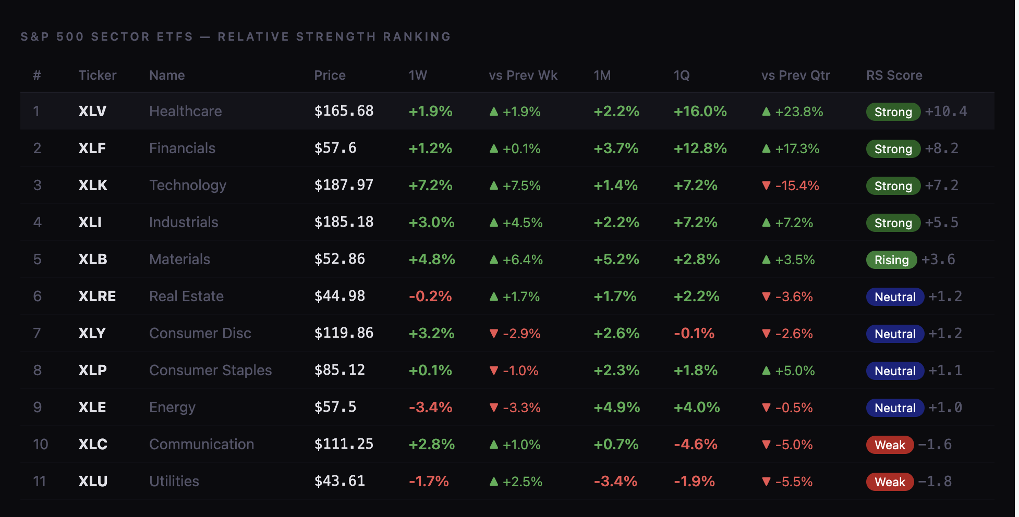The height and width of the screenshot is (517, 1019).
Task: Click the $119.86 price
Action: tap(344, 333)
